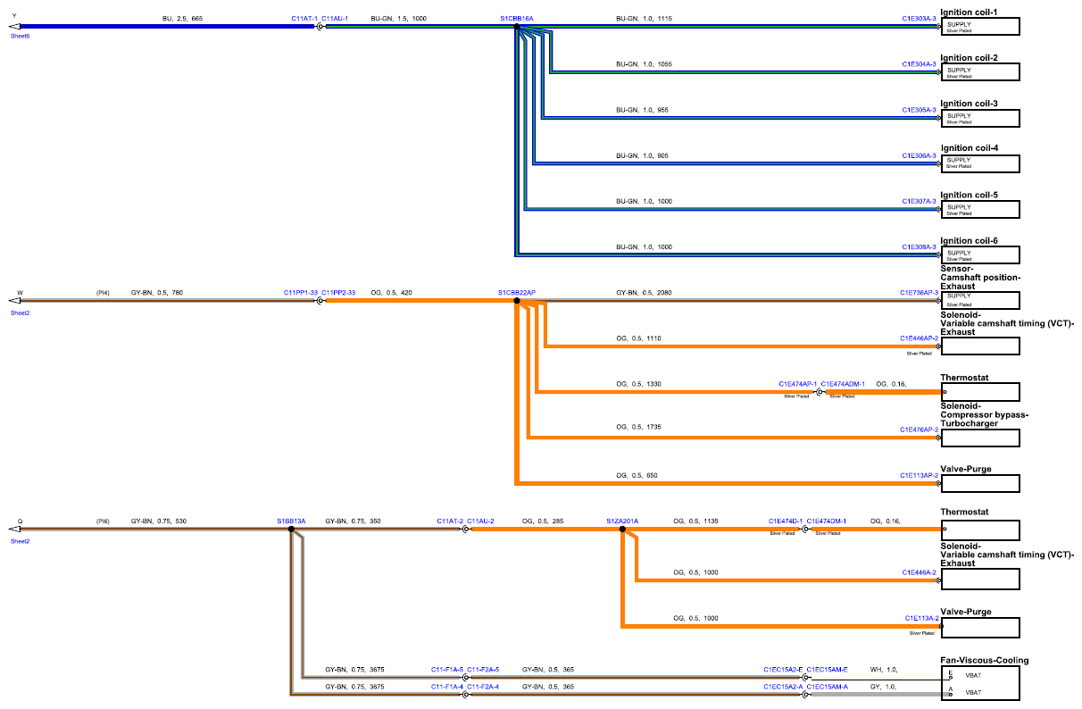This screenshot has height=709, width=1082.
Task: Select the S1CBB22AP splice node dot
Action: 517,301
